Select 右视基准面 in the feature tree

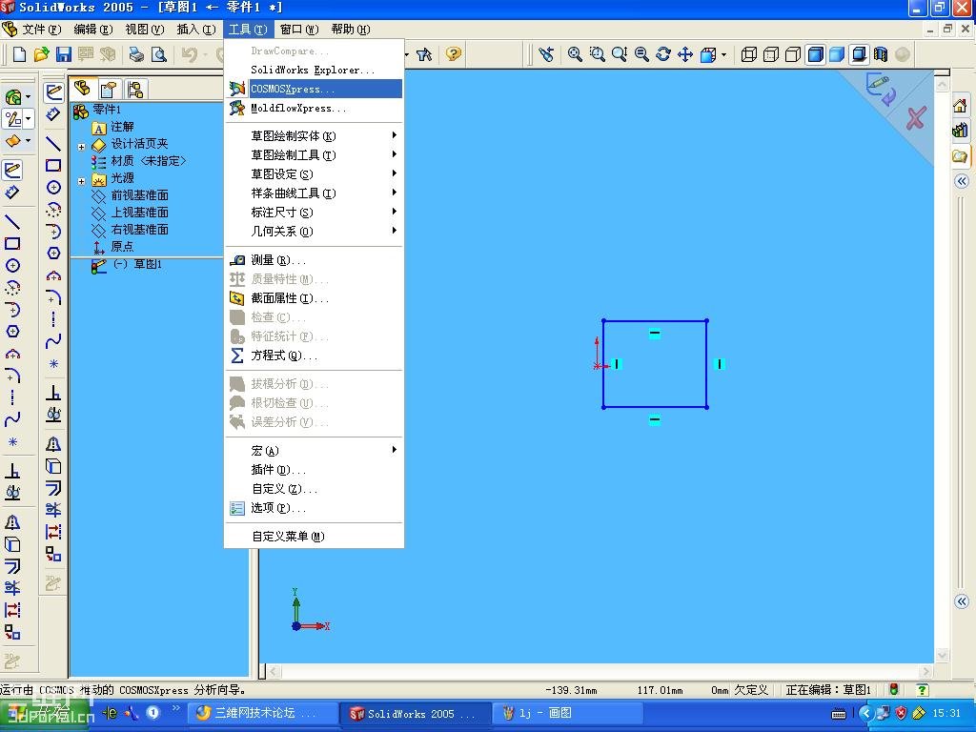(x=139, y=229)
